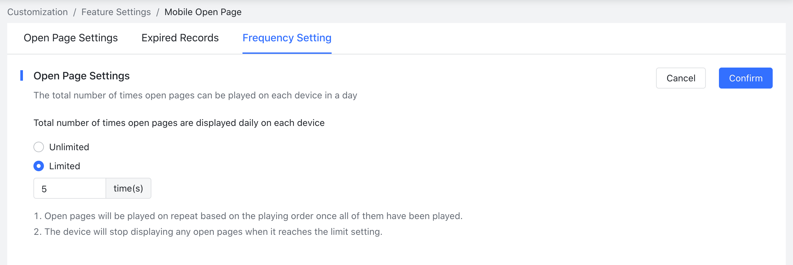
Task: Select the Frequency Setting tab
Action: point(287,38)
